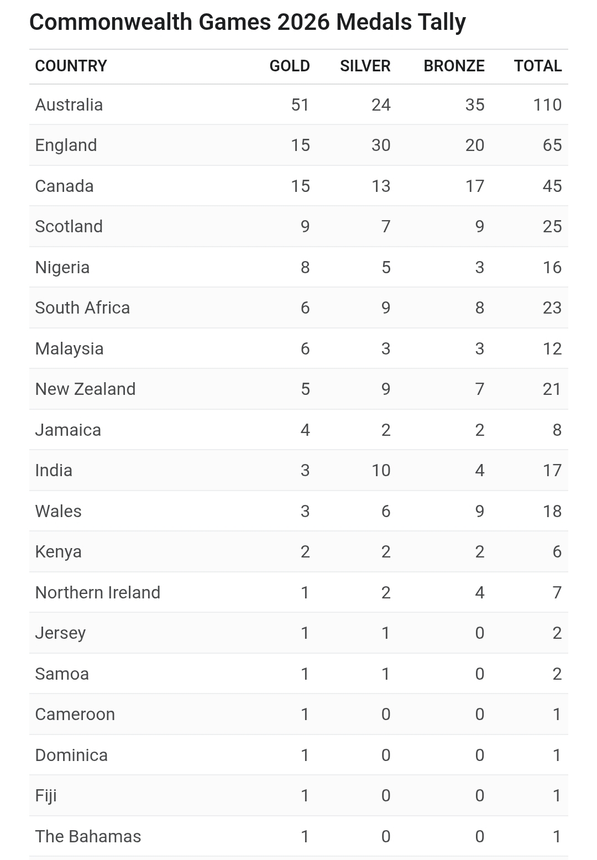Viewport: 597px width, 860px height.
Task: Select the Australia row name
Action: [69, 105]
